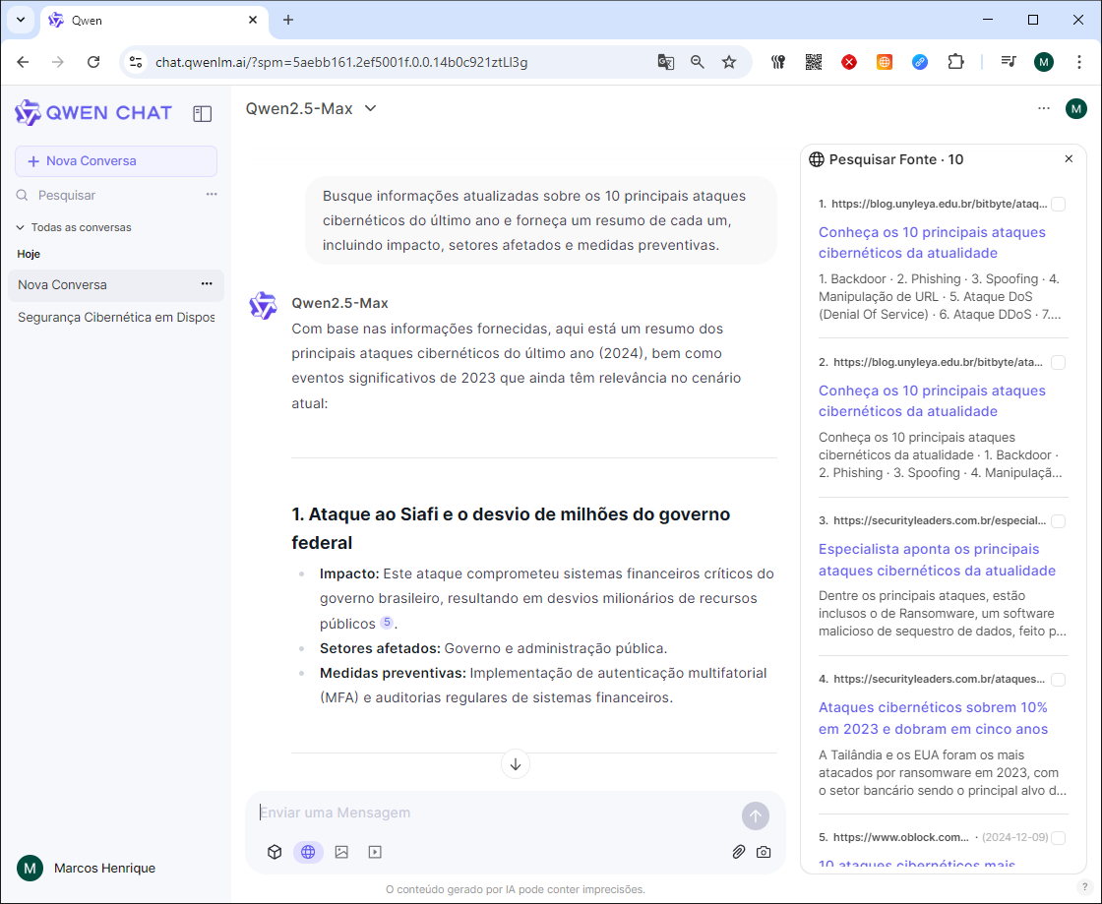The image size is (1102, 904).
Task: Open the user avatar menu in chat header
Action: click(1076, 109)
